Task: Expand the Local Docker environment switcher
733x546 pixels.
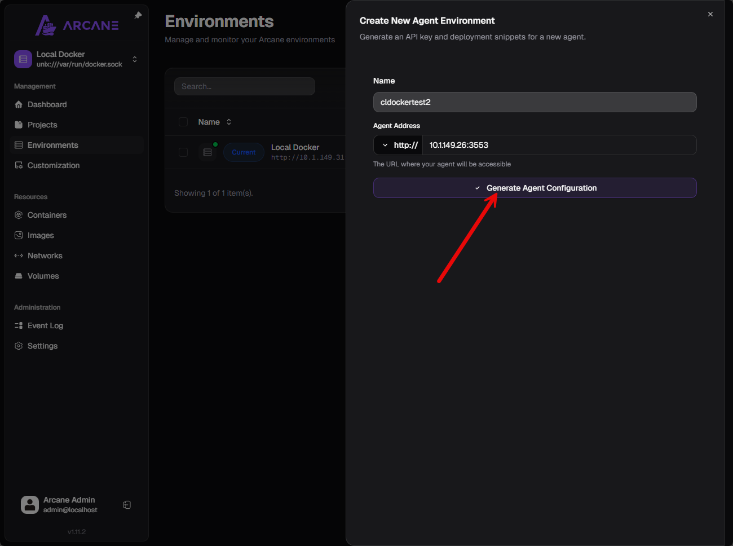Action: [134, 59]
